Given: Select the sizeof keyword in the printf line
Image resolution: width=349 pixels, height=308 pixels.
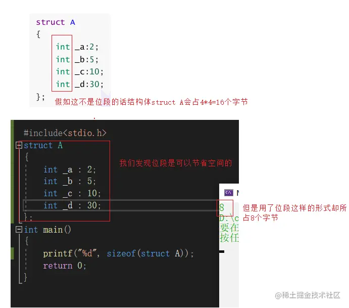Looking at the screenshot, I should point(121,253).
